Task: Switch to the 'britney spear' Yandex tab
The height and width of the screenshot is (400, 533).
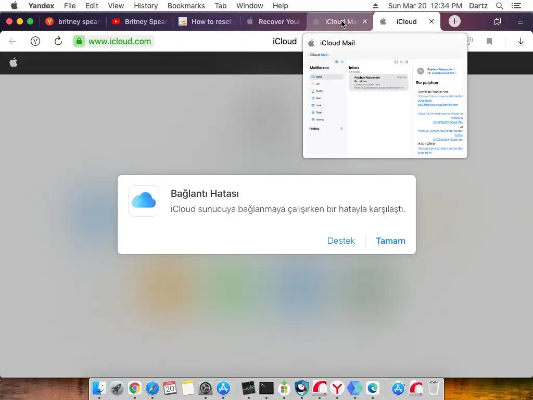Action: [x=73, y=21]
